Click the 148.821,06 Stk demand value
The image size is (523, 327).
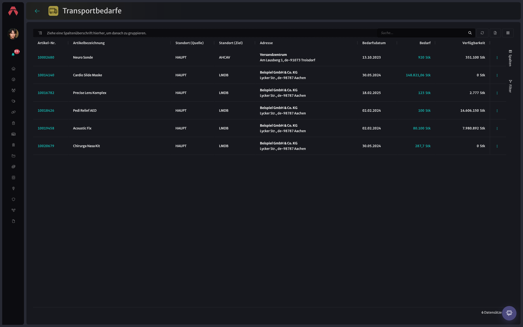coord(418,75)
